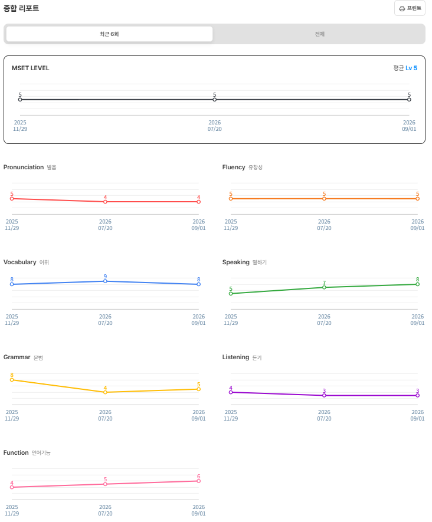Viewport: 432px width, 522px height.
Task: Click the printer icon in print button
Action: [x=402, y=9]
